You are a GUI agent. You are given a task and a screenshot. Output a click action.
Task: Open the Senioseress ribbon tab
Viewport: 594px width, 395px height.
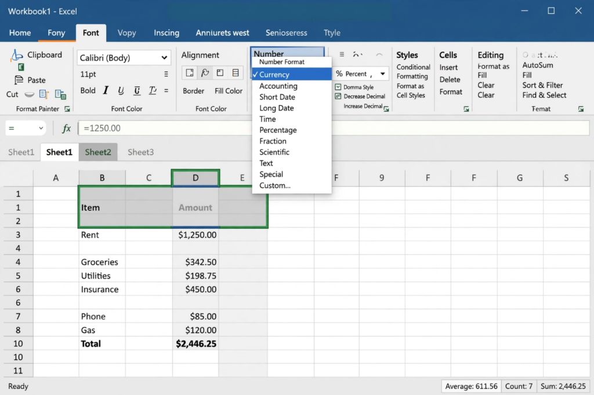[x=286, y=33]
